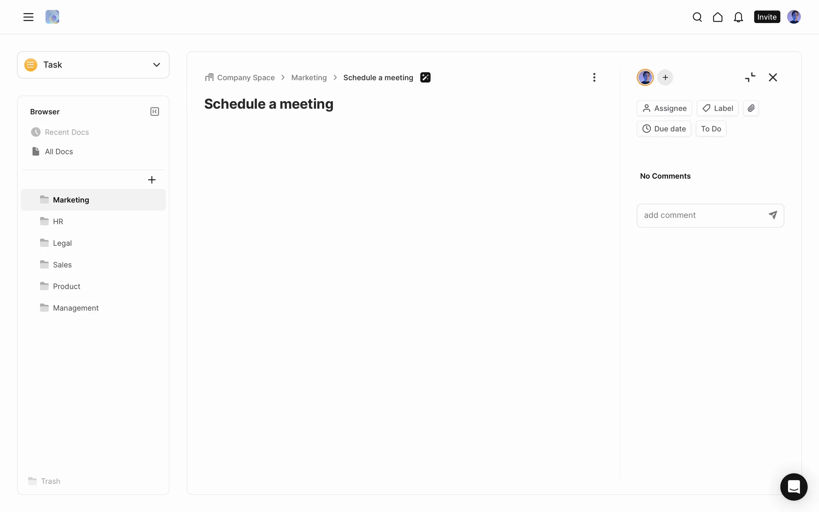Add a Label to the task

click(x=717, y=108)
